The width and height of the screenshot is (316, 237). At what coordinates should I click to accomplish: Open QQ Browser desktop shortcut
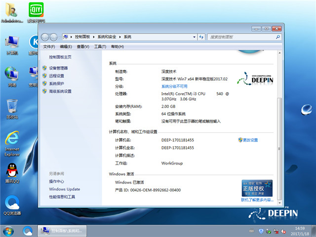point(12,204)
